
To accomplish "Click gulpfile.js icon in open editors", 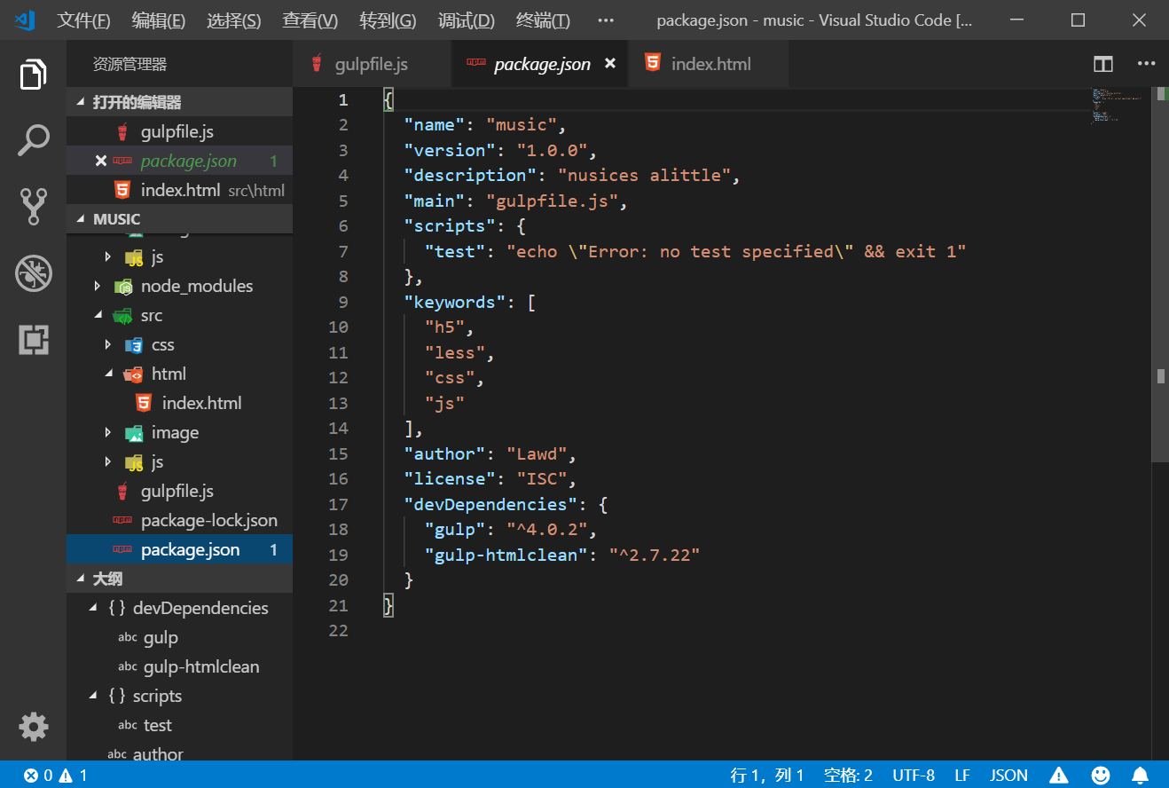I will (x=122, y=131).
